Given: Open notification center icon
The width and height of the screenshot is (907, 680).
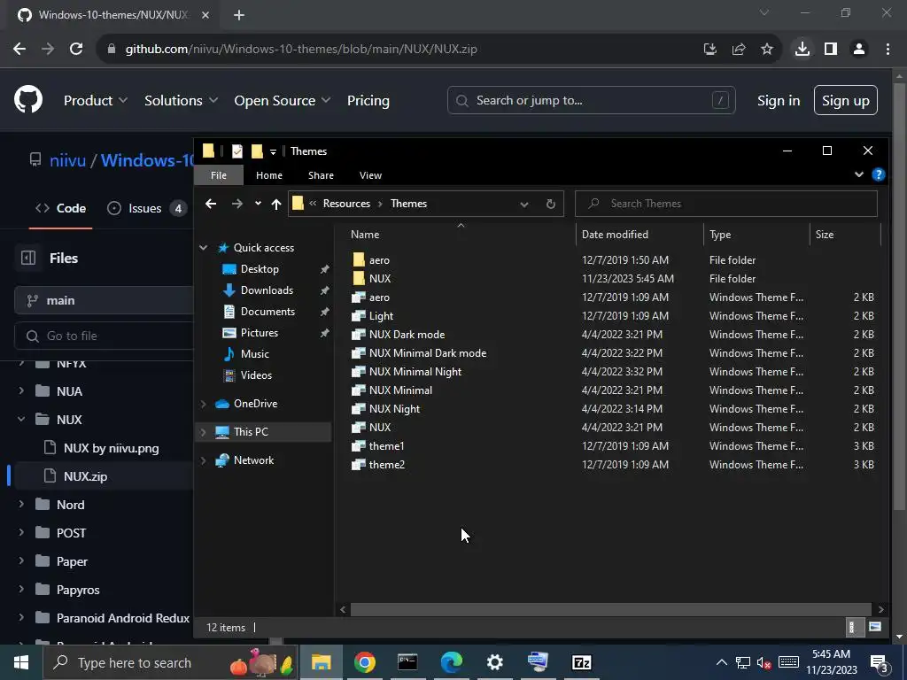Looking at the screenshot, I should pyautogui.click(x=880, y=662).
